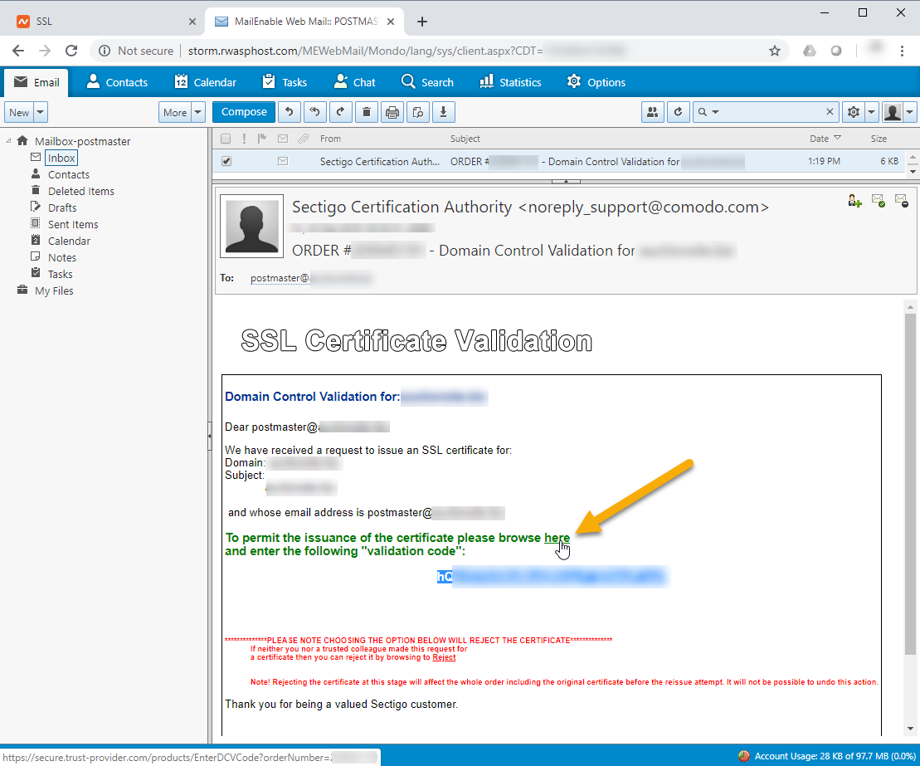The width and height of the screenshot is (920, 766).
Task: Follow the 'here' validation link
Action: [x=557, y=538]
